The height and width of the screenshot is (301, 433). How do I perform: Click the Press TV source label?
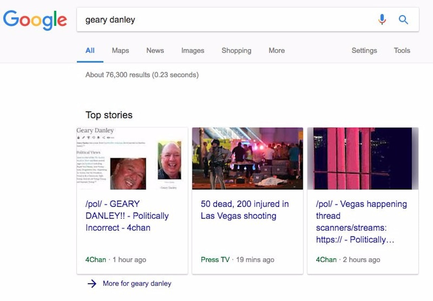pos(215,259)
